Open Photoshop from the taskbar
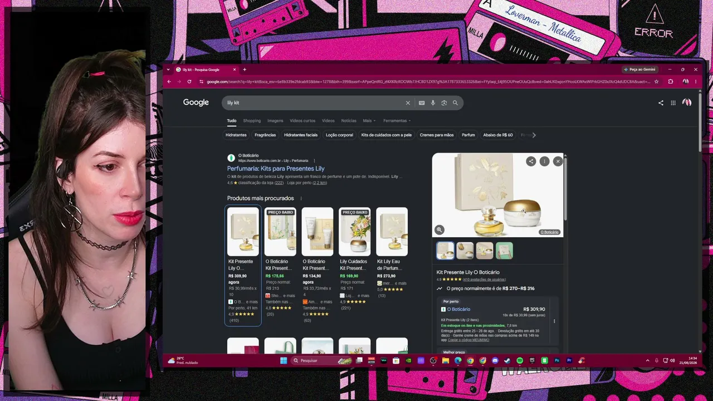This screenshot has width=713, height=401. pyautogui.click(x=556, y=360)
